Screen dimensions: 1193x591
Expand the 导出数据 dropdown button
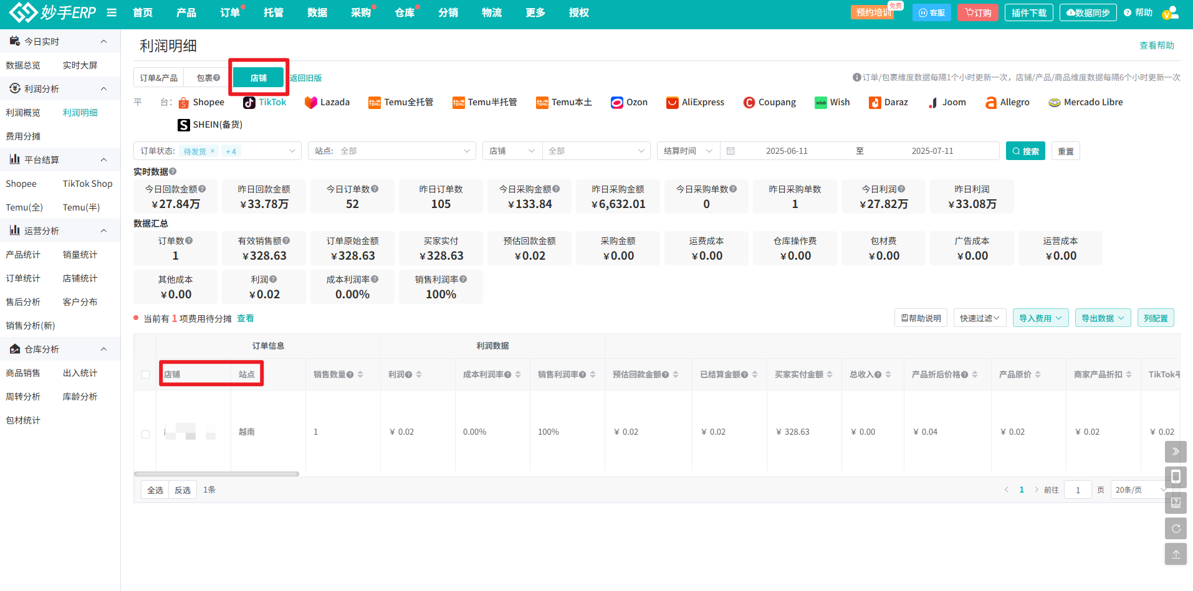tap(1103, 318)
